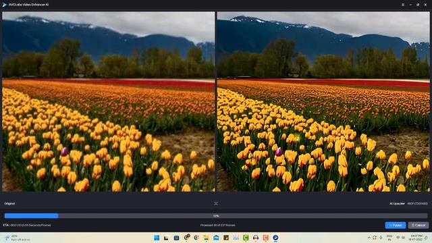Open the taskbar clock and date
The height and width of the screenshot is (243, 432).
(x=416, y=238)
